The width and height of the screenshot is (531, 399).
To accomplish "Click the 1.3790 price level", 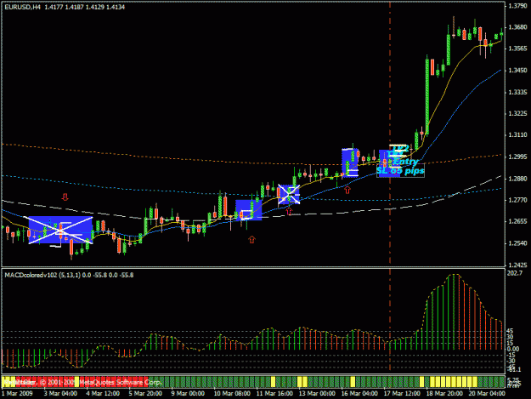I will pos(517,6).
